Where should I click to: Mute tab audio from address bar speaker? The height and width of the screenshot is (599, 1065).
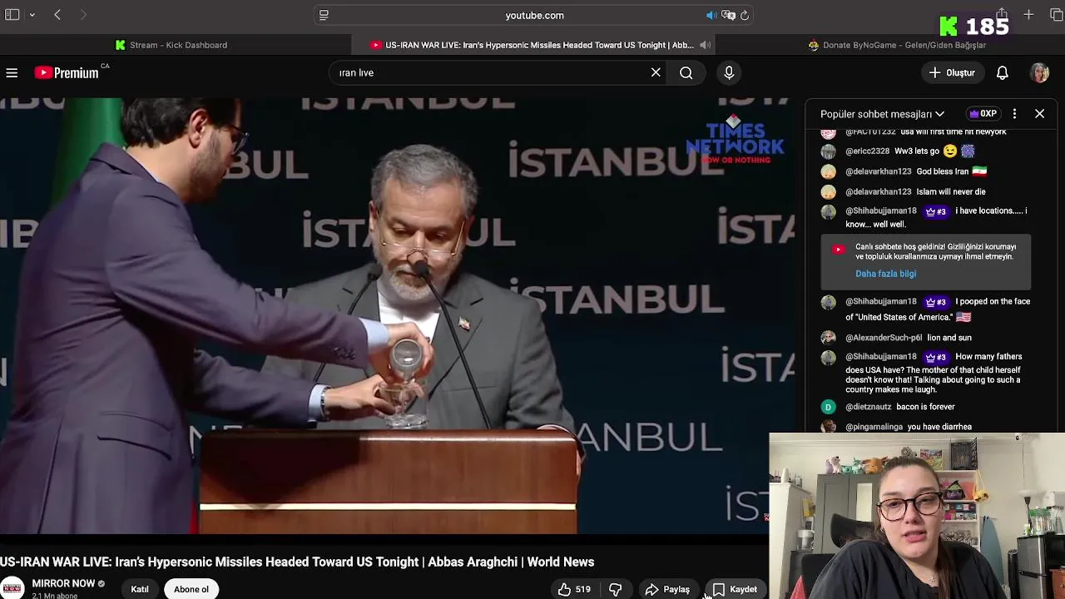711,15
